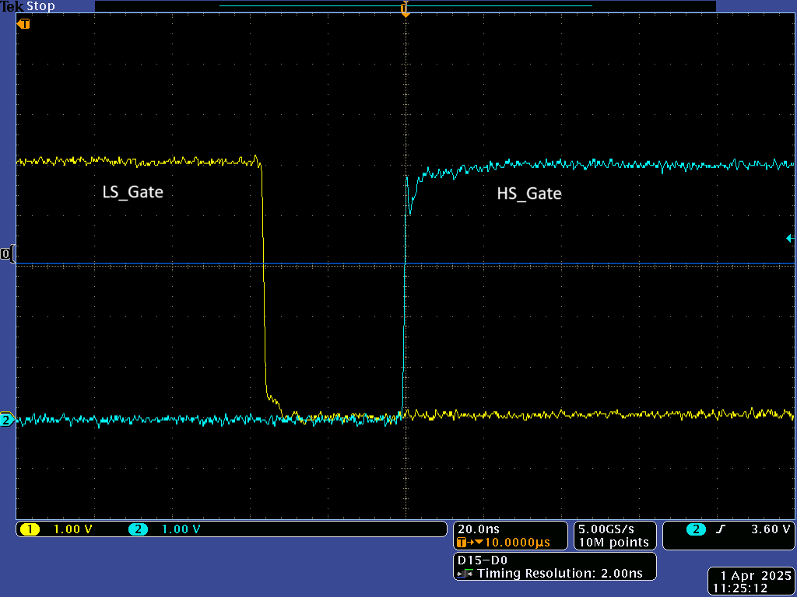
Task: Click the orange T marker at top-left of graticule
Action: (23, 23)
